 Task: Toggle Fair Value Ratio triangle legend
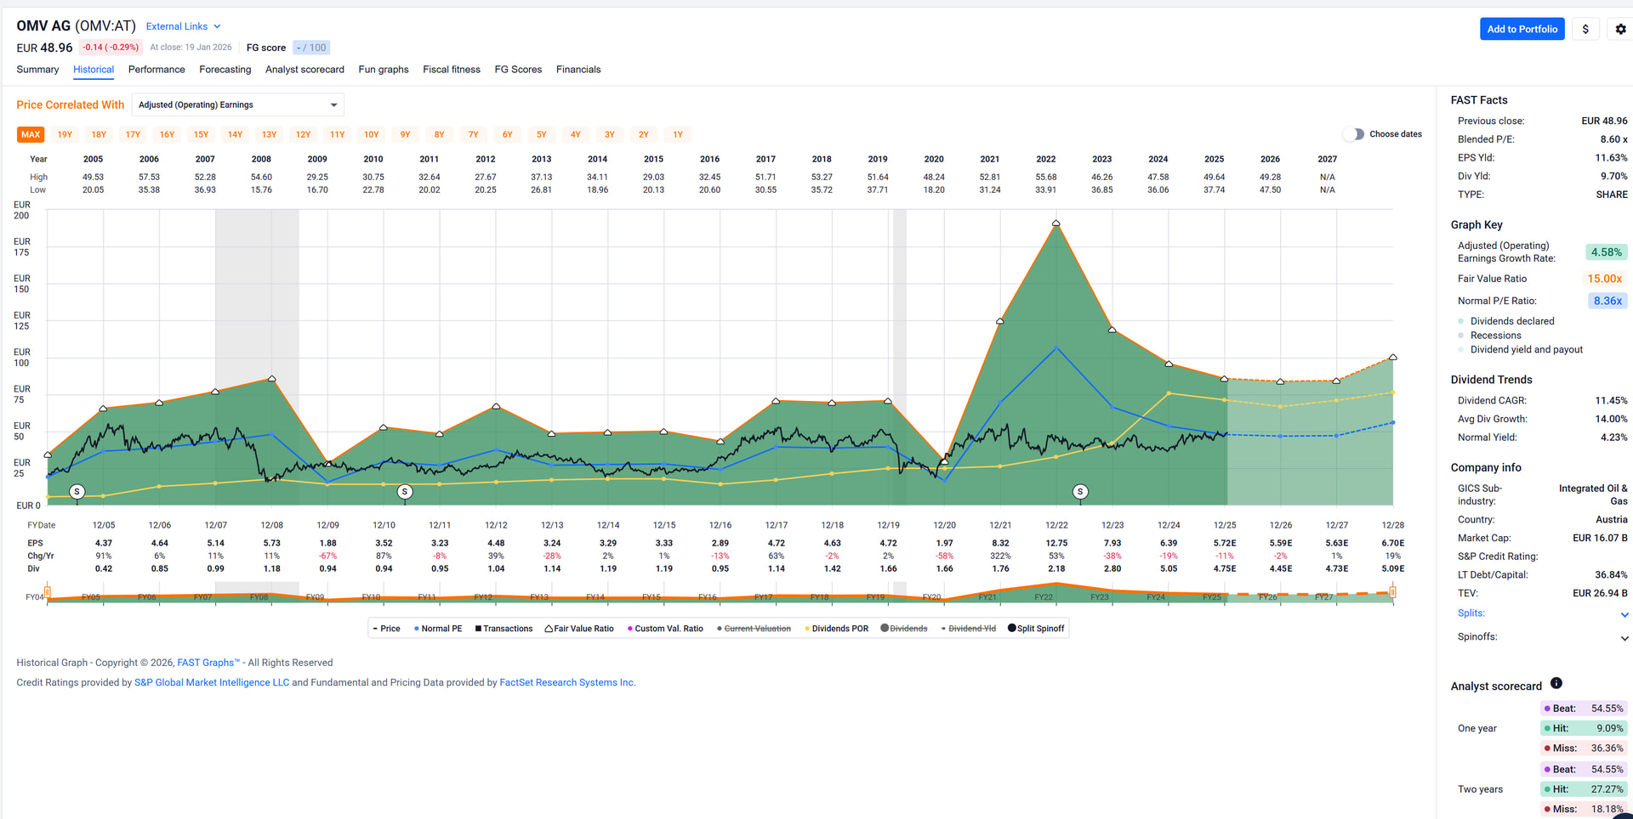click(578, 629)
